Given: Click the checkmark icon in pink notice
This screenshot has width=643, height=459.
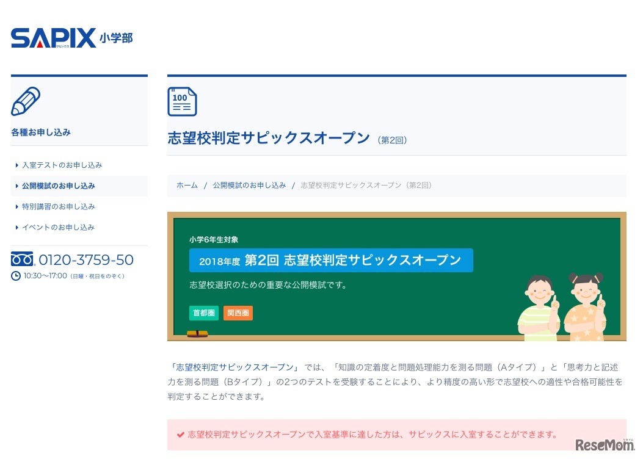Looking at the screenshot, I should pos(180,435).
